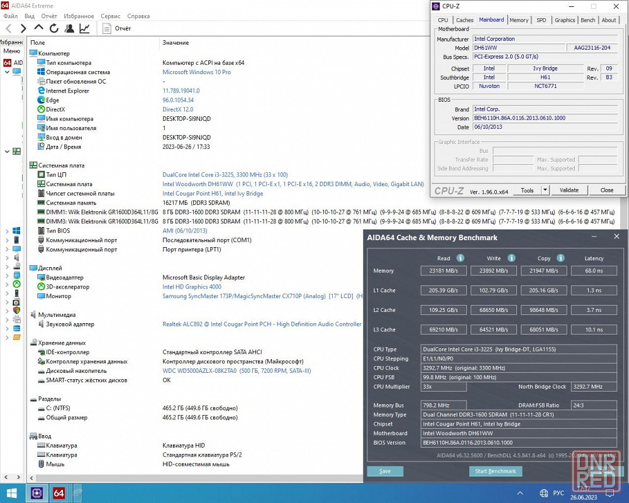Select the Benchmark orange icon in sidebar tree
The width and height of the screenshot is (629, 503).
[x=16, y=337]
